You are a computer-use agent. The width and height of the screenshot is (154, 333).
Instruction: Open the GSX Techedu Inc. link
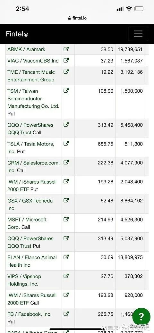tap(30, 204)
